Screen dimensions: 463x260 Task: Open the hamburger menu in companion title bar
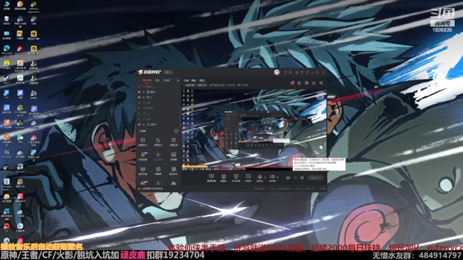point(307,72)
